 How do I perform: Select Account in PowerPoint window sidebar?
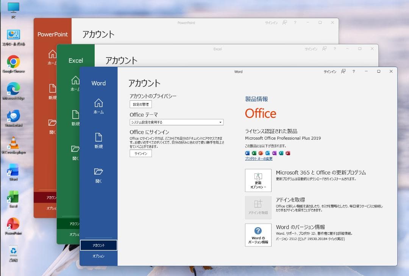[45, 198]
